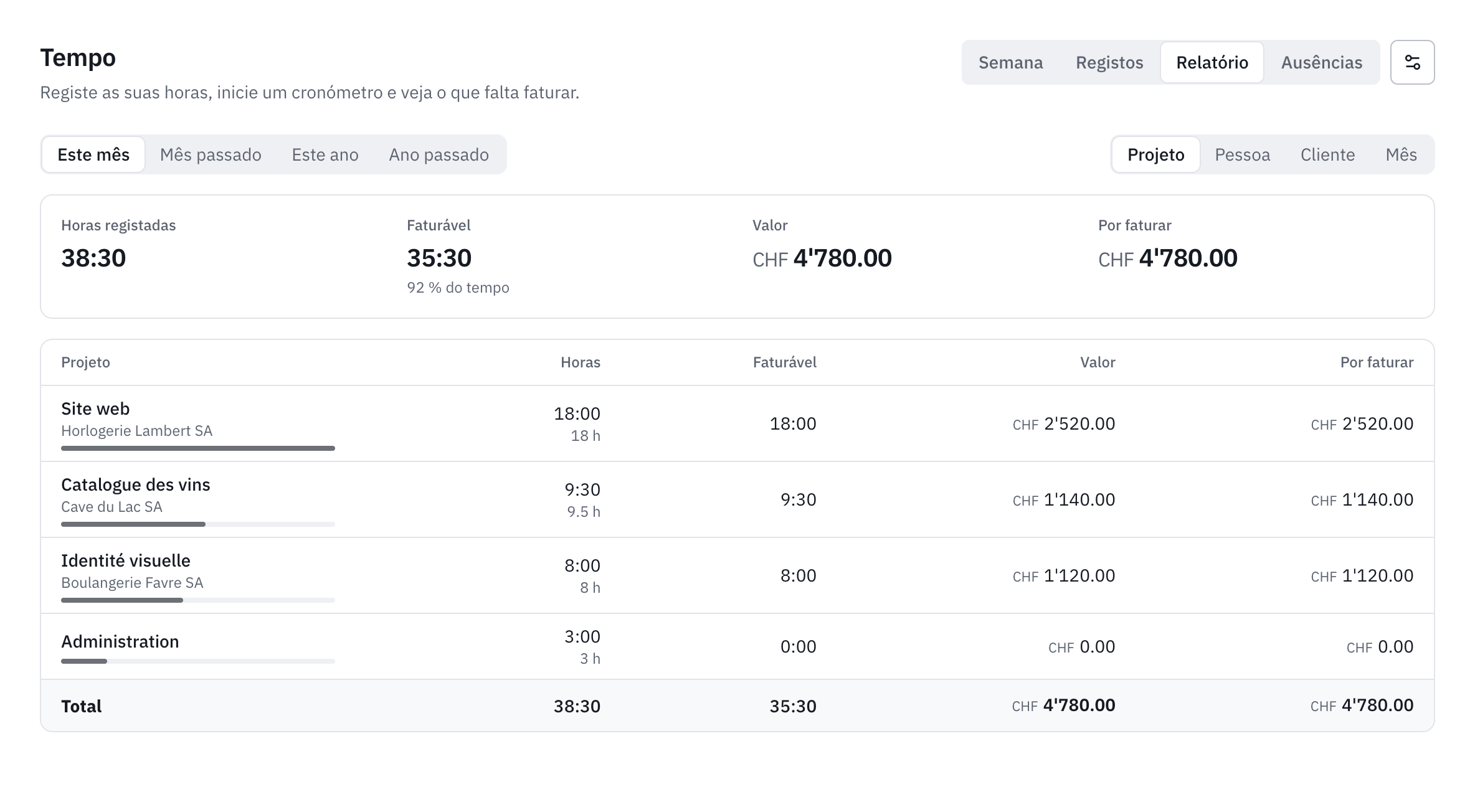
Task: Click the Horas registadas 38:30 summary value
Action: pos(93,258)
